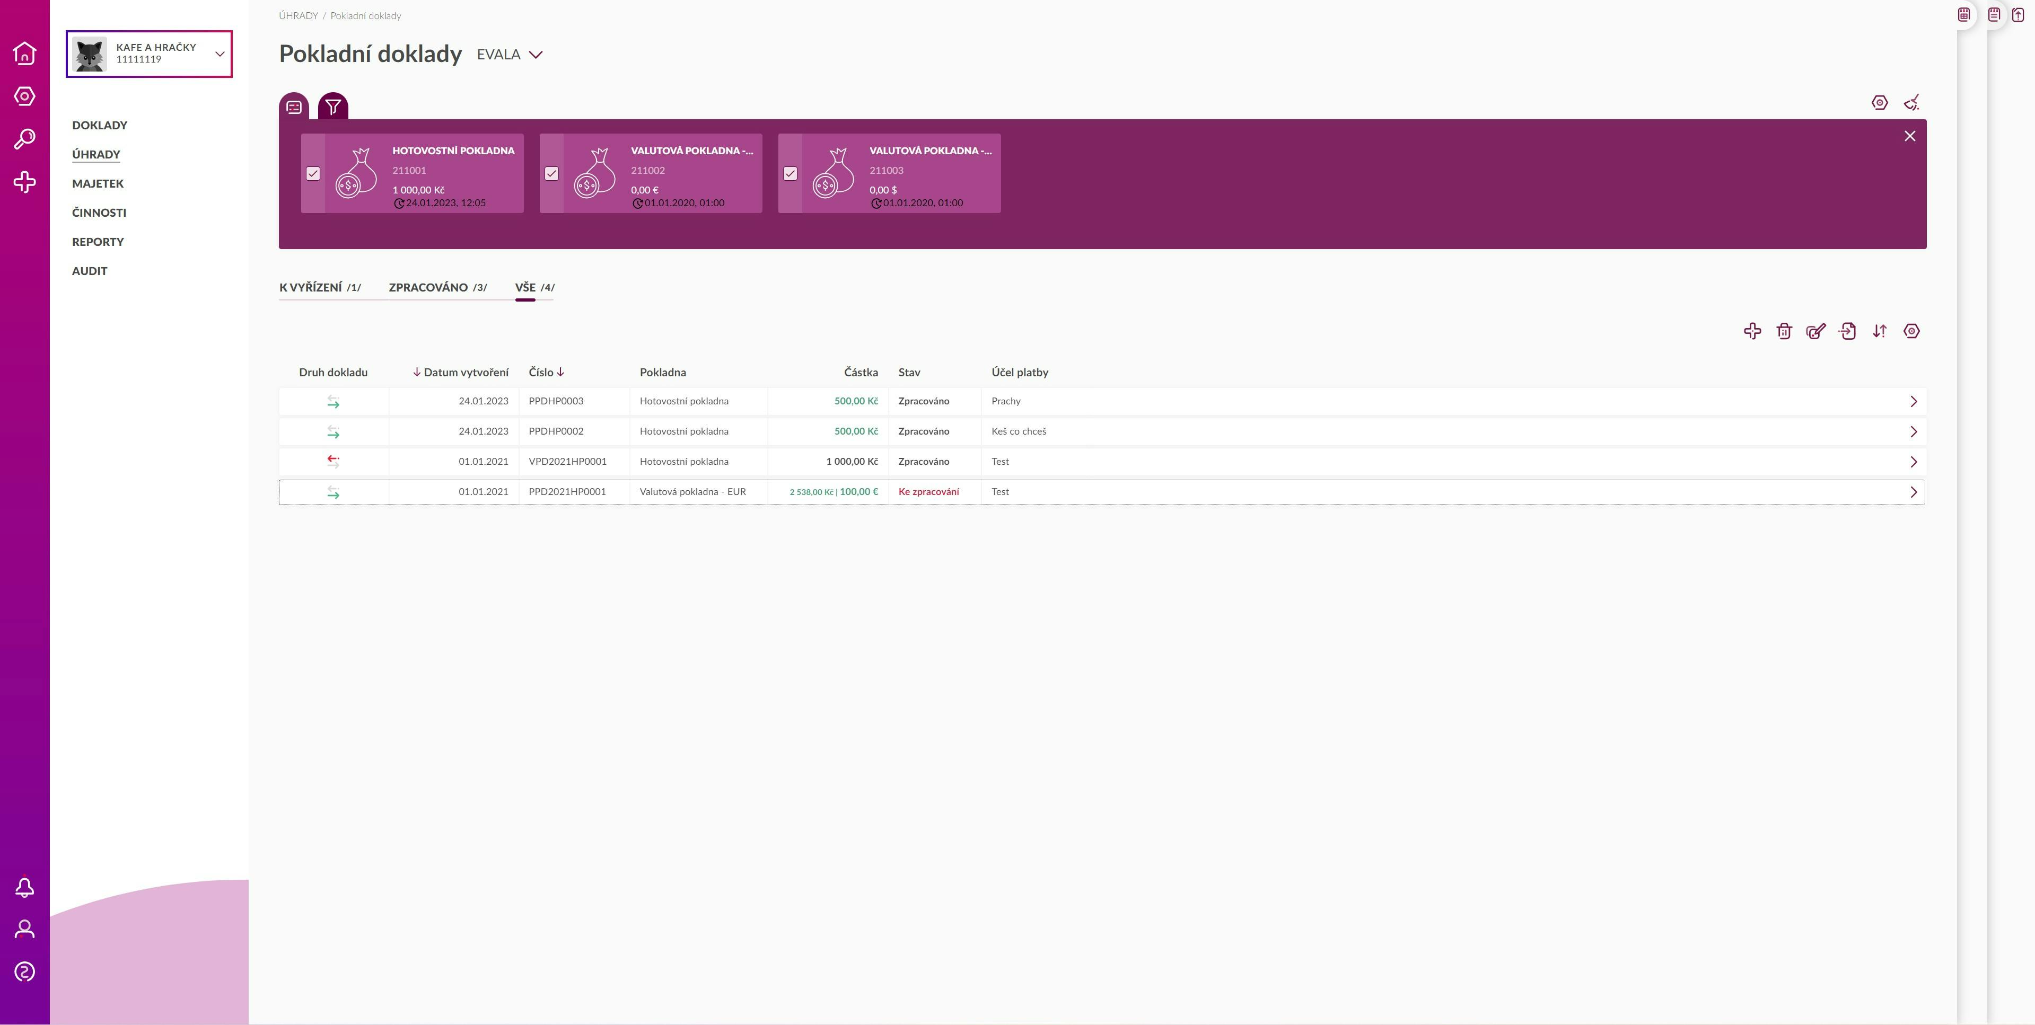This screenshot has height=1025, width=2035.
Task: Click Pokladní doklady breadcrumb
Action: coord(366,16)
